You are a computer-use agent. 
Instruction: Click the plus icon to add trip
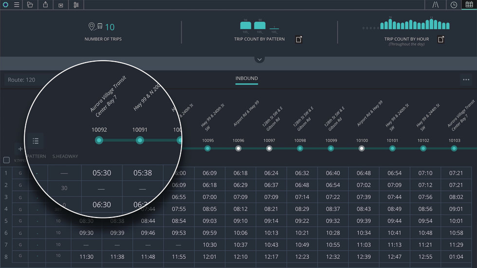click(x=20, y=149)
